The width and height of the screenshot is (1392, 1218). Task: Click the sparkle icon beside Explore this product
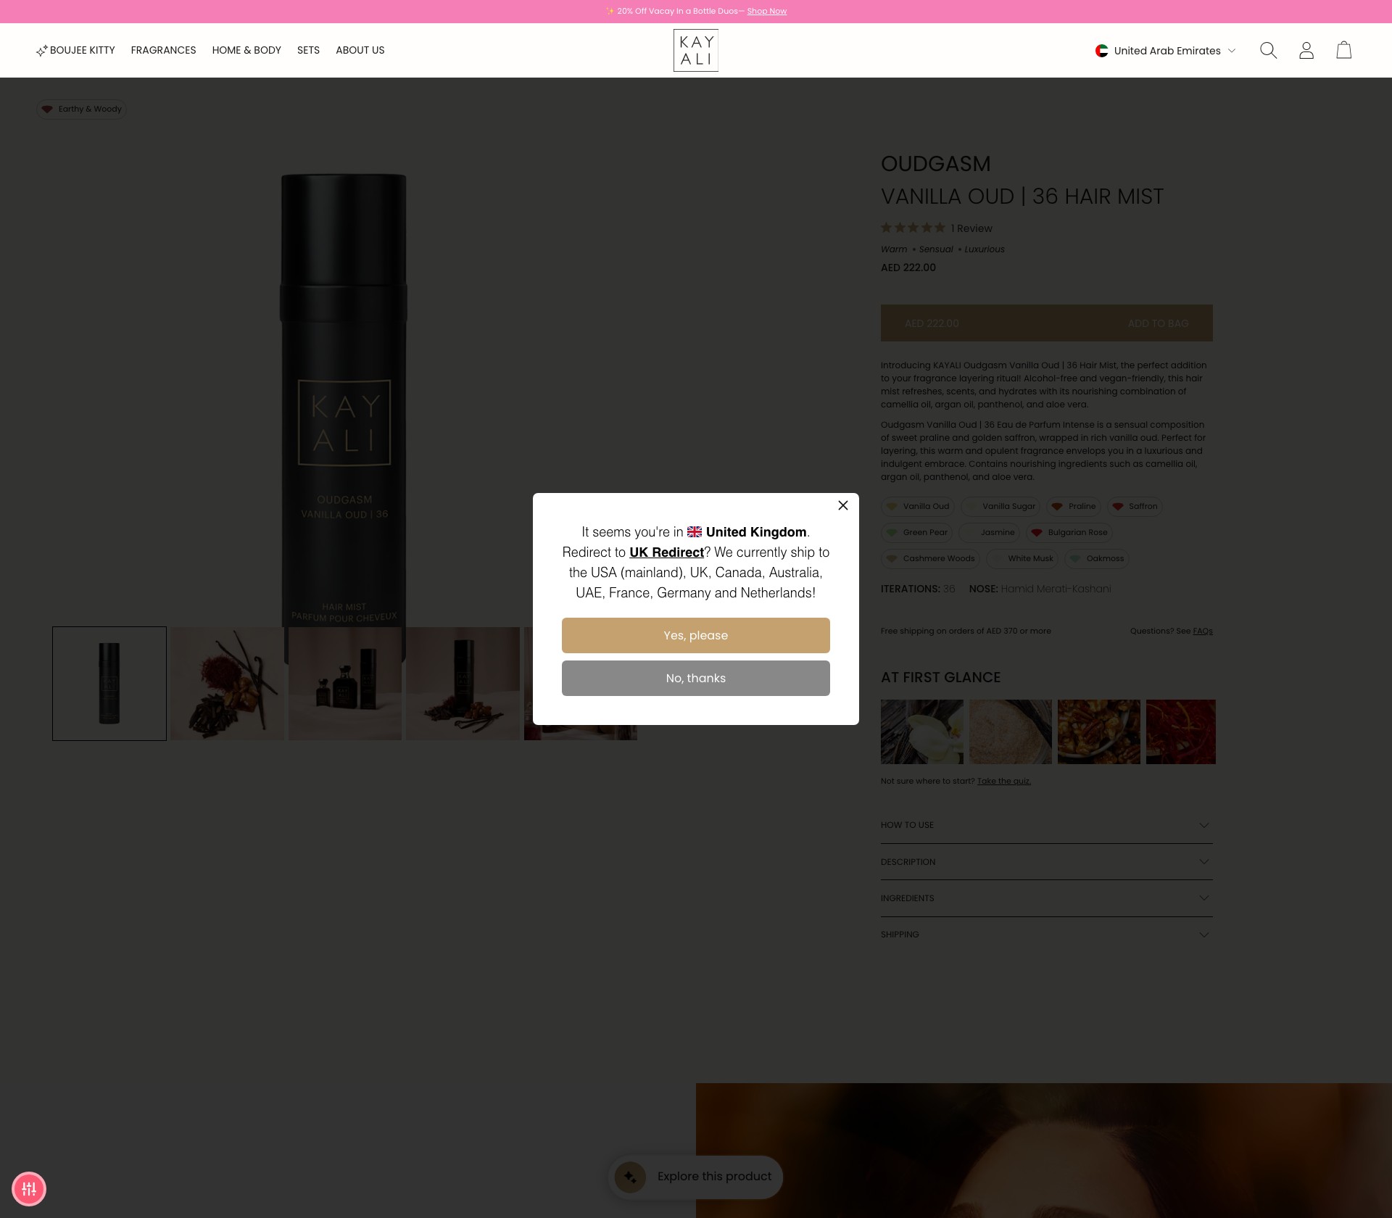630,1177
